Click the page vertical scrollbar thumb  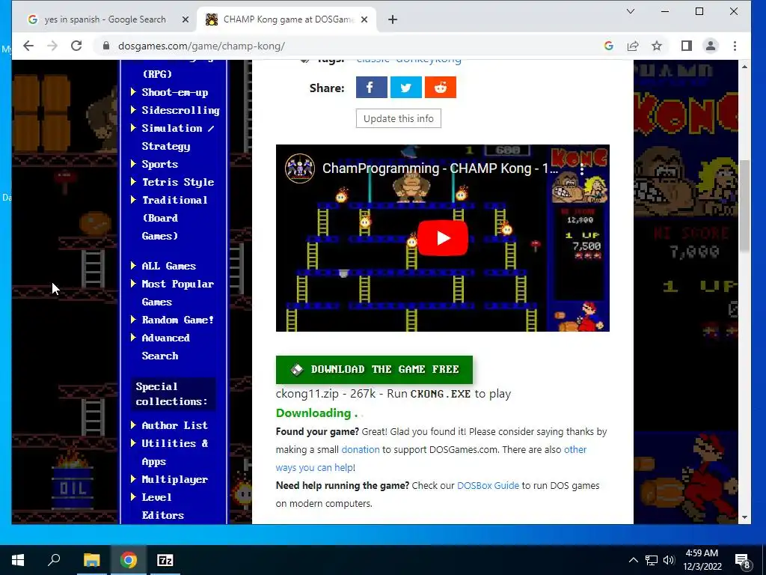[x=744, y=206]
